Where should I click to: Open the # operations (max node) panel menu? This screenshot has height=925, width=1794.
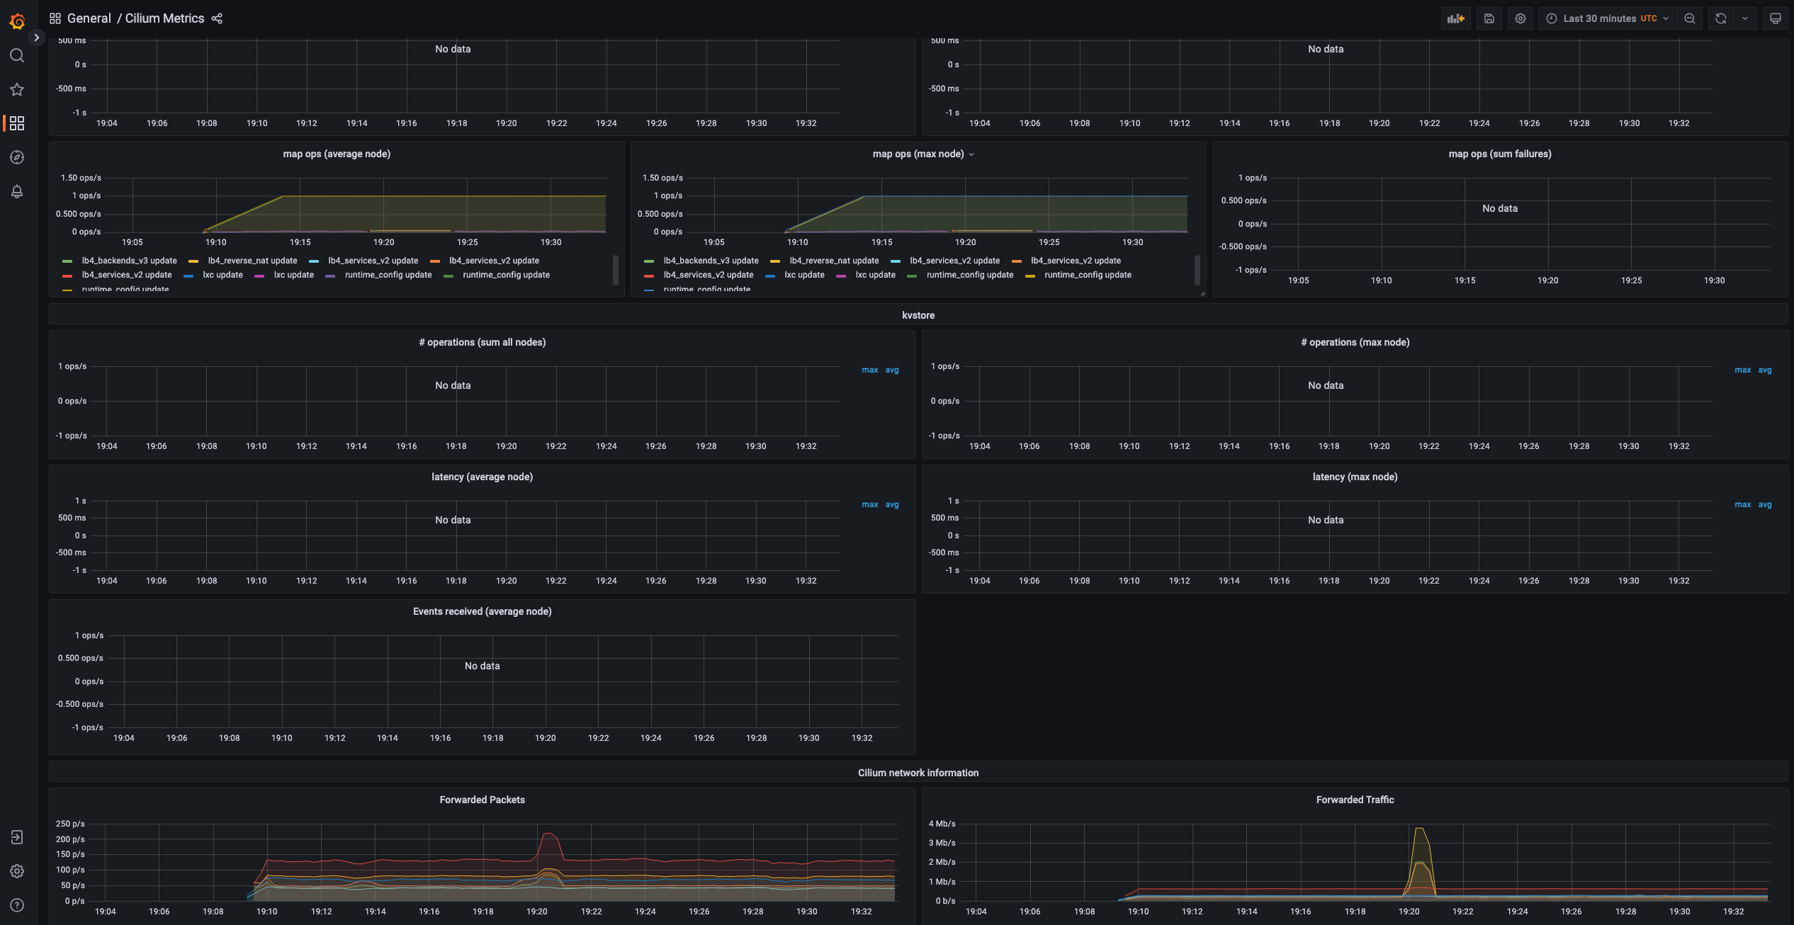1355,342
